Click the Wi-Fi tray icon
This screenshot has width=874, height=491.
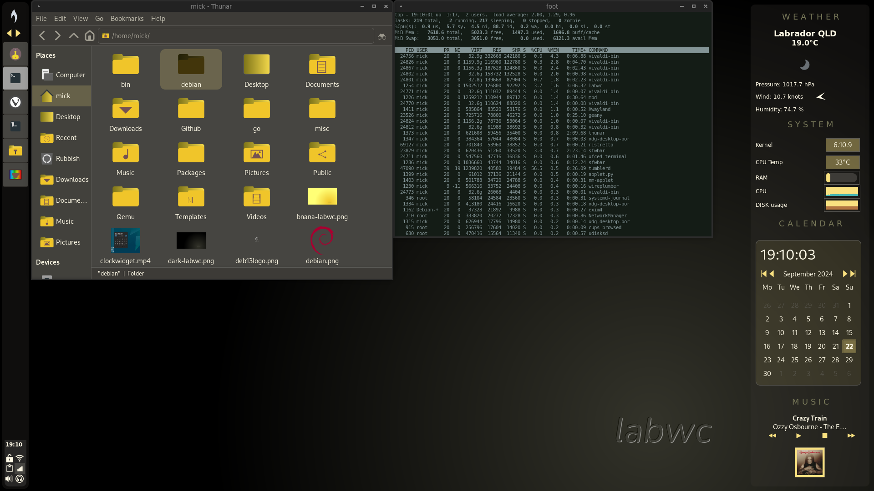(20, 458)
